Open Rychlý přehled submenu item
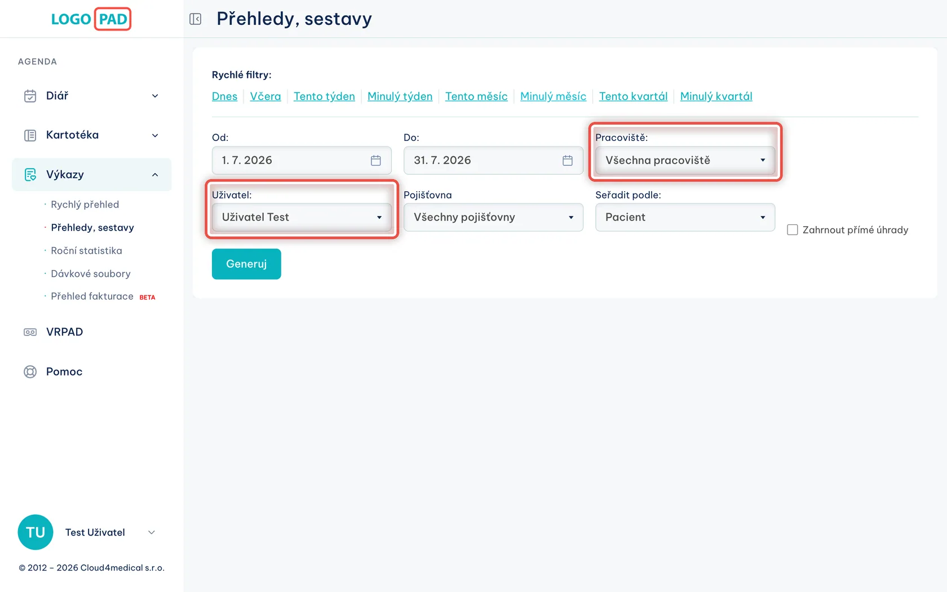Screen dimensions: 947x592 [x=85, y=205]
